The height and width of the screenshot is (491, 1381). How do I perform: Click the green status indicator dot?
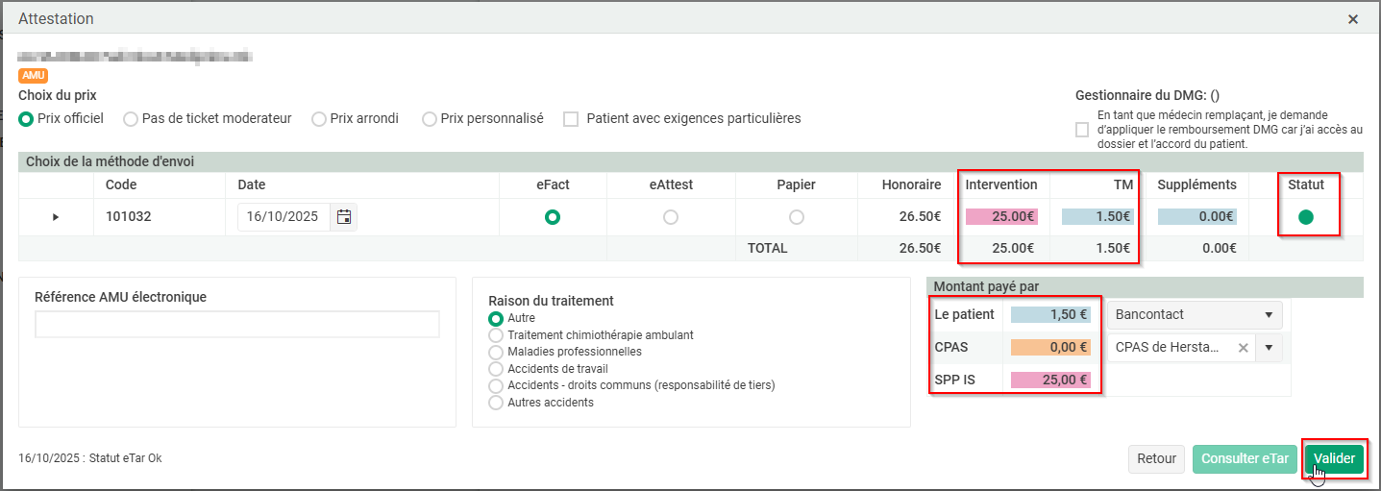1305,217
